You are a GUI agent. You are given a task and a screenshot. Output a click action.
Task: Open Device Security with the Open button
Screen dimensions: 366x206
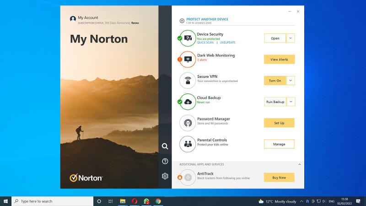(275, 38)
